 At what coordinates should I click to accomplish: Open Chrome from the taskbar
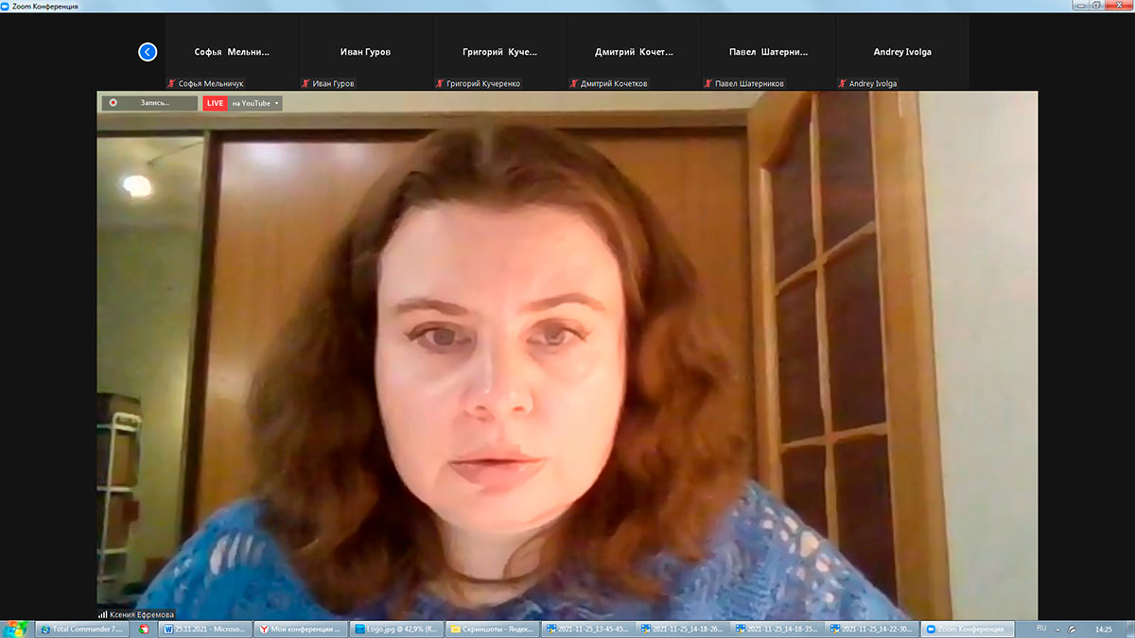click(145, 629)
